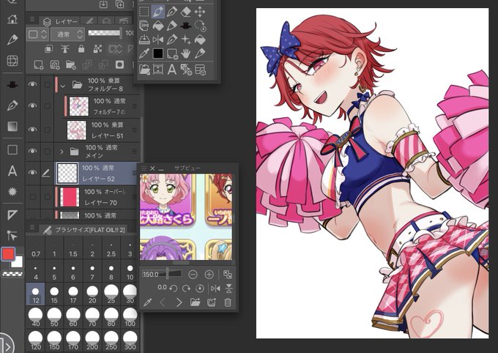Select brush size 300
The image size is (498, 353).
pyautogui.click(x=130, y=341)
